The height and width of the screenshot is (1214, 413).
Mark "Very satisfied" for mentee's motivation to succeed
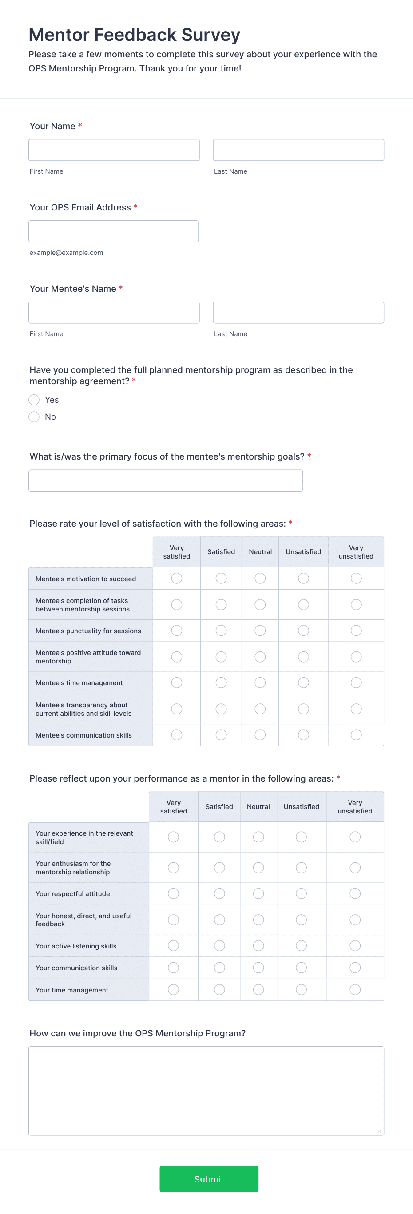(x=176, y=578)
